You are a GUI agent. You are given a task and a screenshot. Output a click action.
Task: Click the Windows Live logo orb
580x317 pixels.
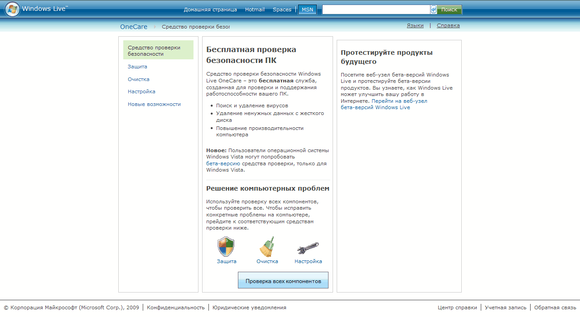[x=12, y=10]
